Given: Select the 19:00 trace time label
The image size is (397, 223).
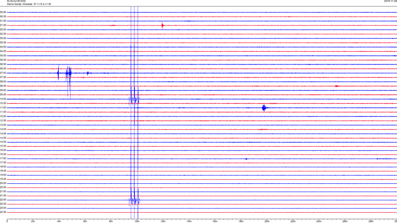Looking at the screenshot, I should point(3,175).
